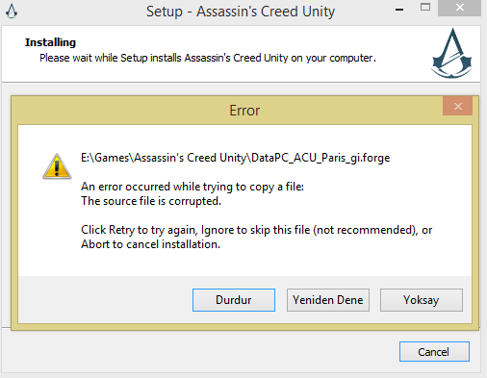Screen dimensions: 487x378
Task: Click the Assassin's Creed Unity logo in header
Action: tap(451, 53)
